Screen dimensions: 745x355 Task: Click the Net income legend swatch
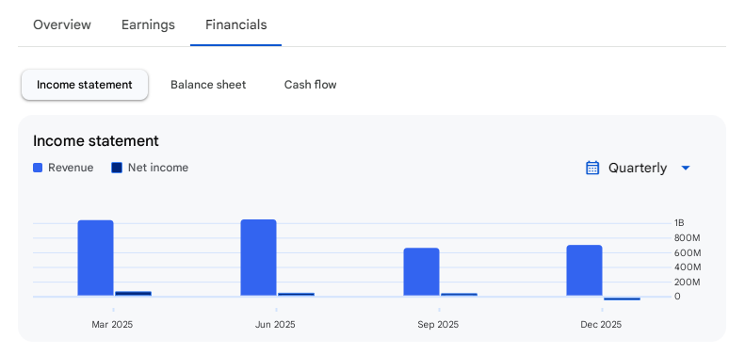pyautogui.click(x=117, y=168)
